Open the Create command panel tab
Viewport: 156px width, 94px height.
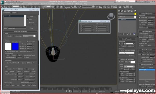119,11
